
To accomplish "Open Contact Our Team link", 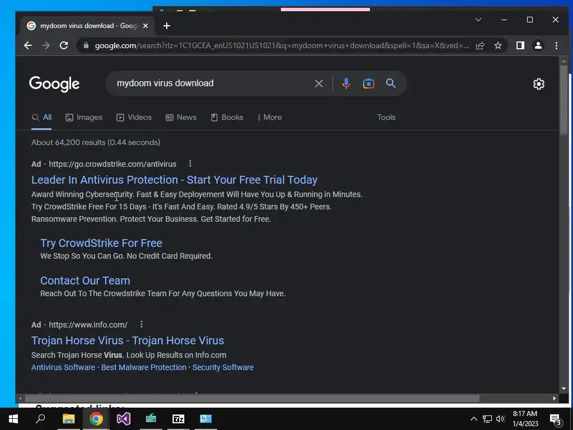I will tap(85, 281).
